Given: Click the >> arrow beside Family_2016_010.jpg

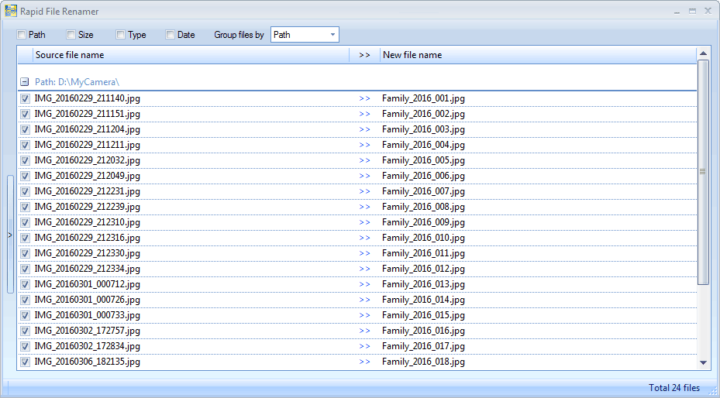Looking at the screenshot, I should click(x=364, y=238).
